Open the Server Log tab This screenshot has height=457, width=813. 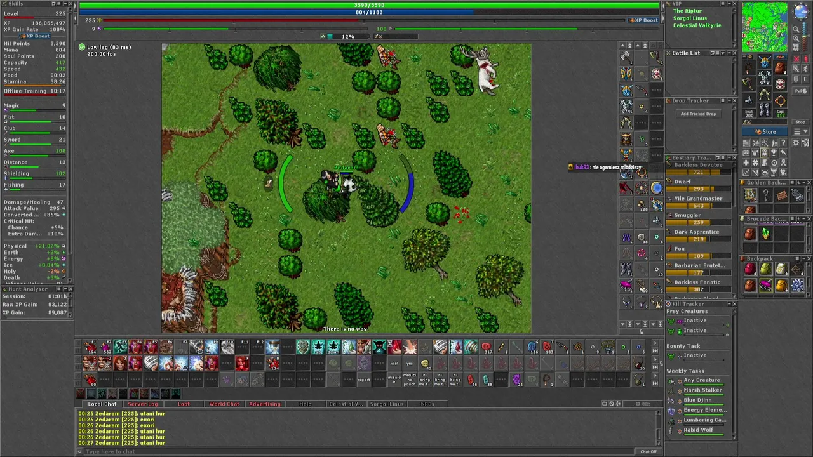coord(143,404)
